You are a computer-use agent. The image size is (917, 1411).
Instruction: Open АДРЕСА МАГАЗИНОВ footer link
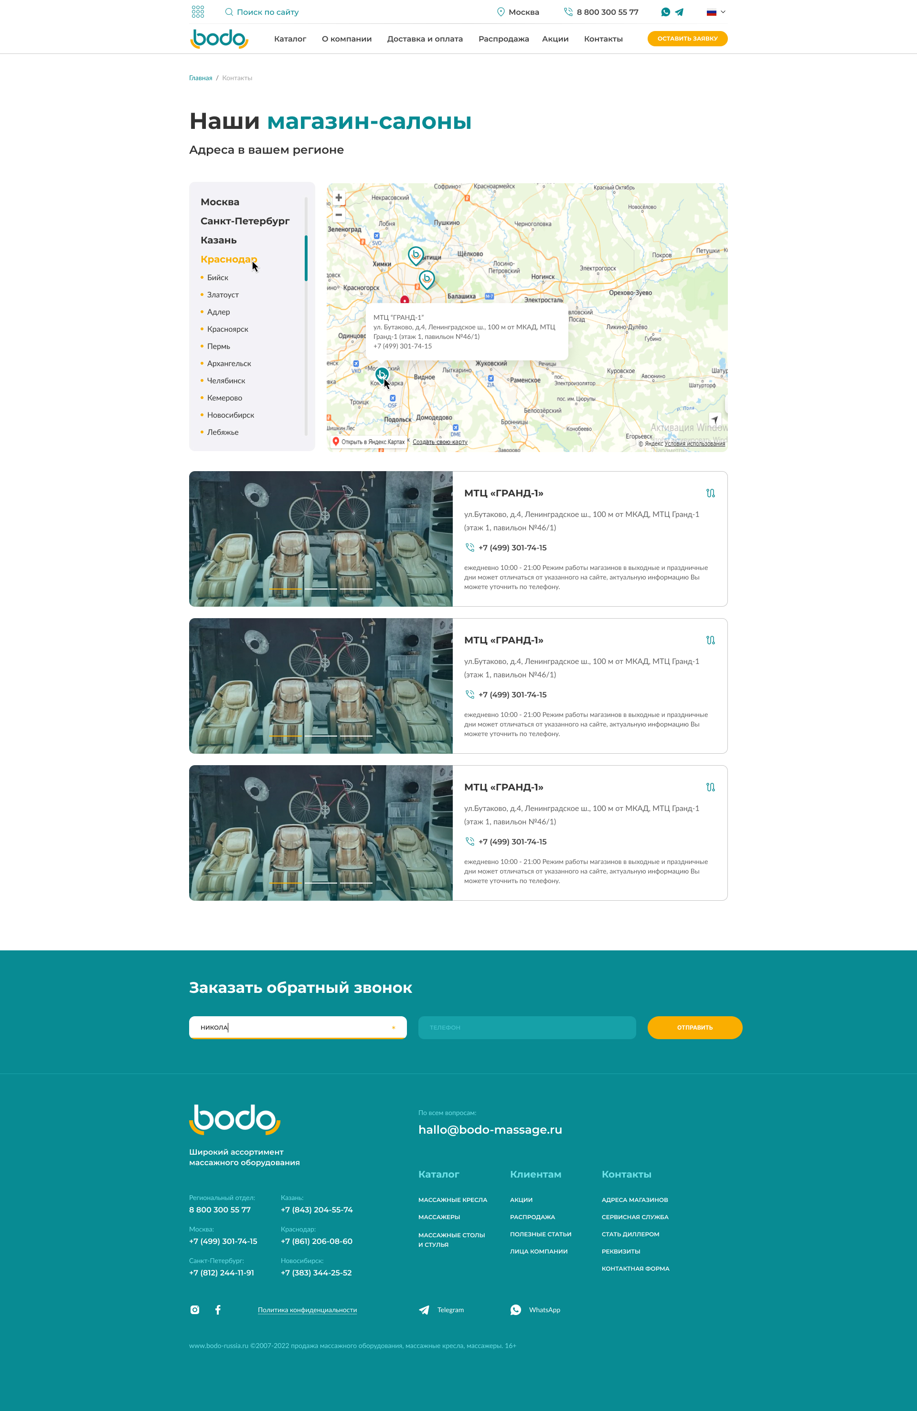pyautogui.click(x=635, y=1200)
